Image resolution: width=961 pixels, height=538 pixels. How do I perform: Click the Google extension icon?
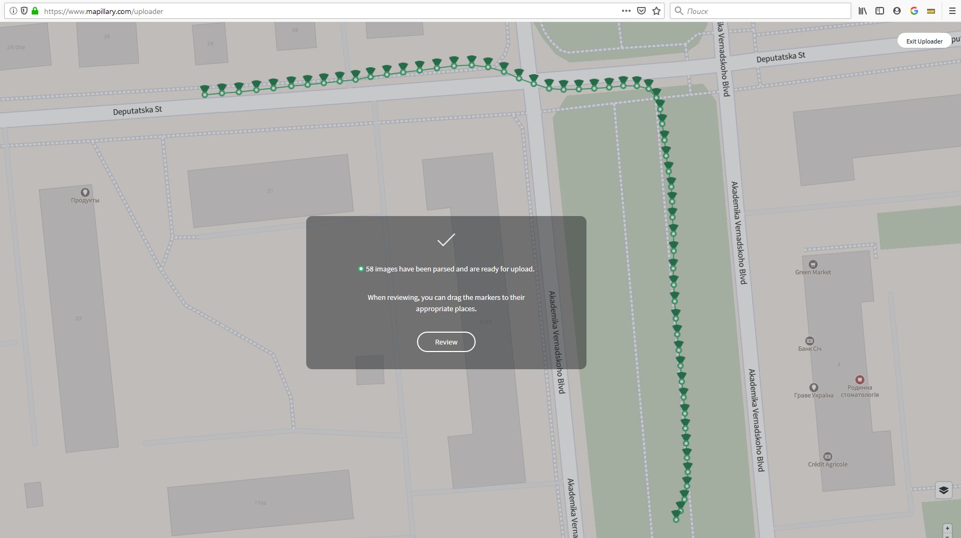(914, 11)
